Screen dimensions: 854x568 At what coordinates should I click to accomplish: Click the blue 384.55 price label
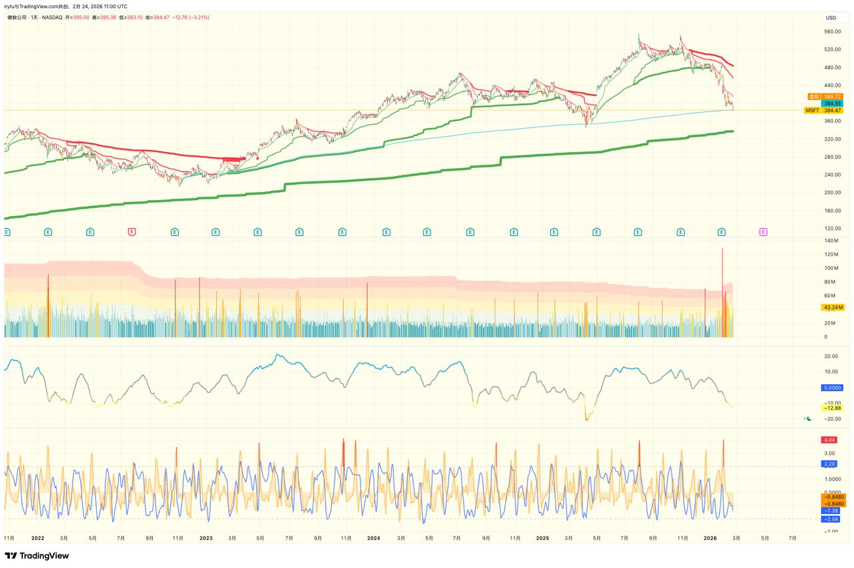point(832,104)
